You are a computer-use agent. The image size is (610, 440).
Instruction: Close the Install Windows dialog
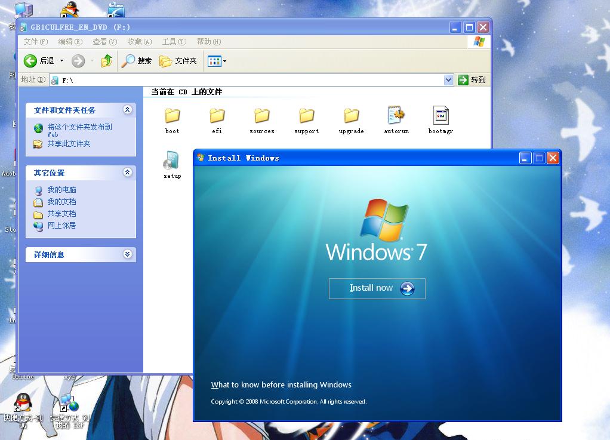(553, 158)
